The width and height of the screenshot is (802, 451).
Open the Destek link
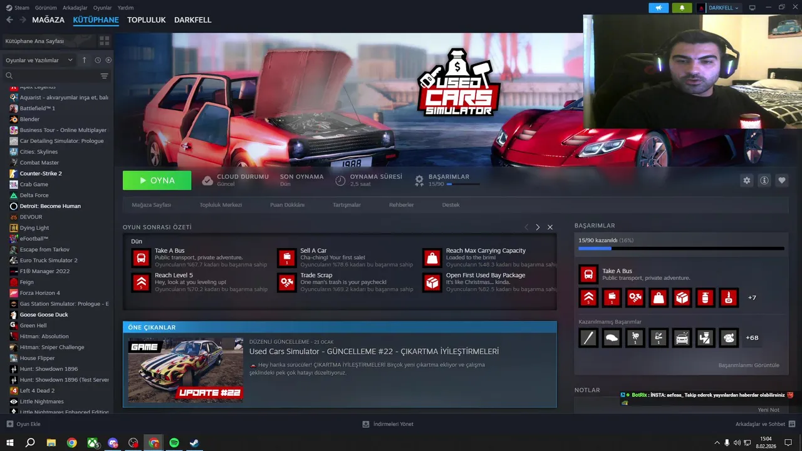click(x=450, y=205)
